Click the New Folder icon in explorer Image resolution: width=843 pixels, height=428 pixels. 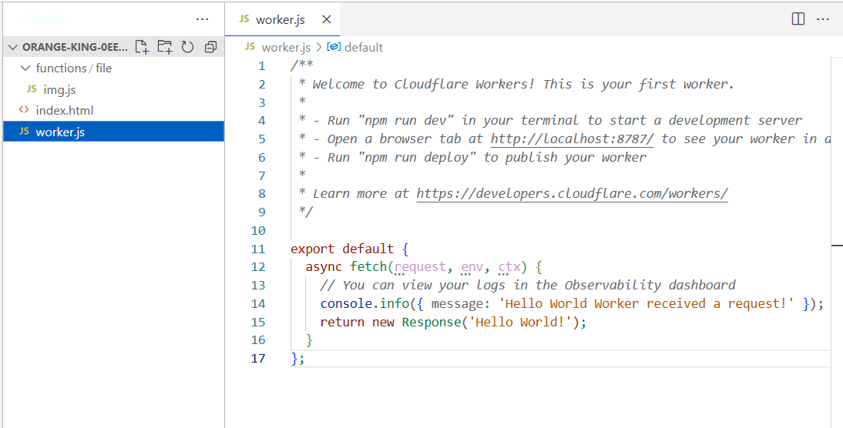coord(164,47)
